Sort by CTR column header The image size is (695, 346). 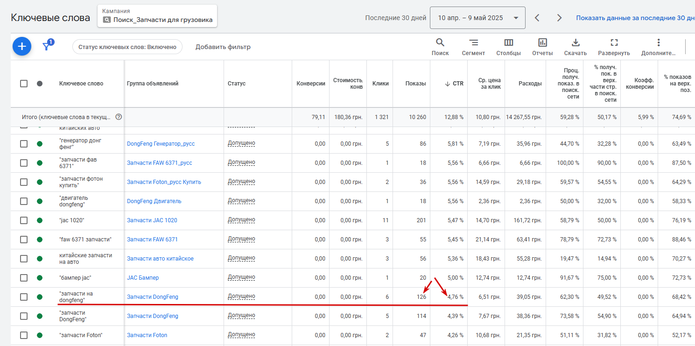coord(458,84)
